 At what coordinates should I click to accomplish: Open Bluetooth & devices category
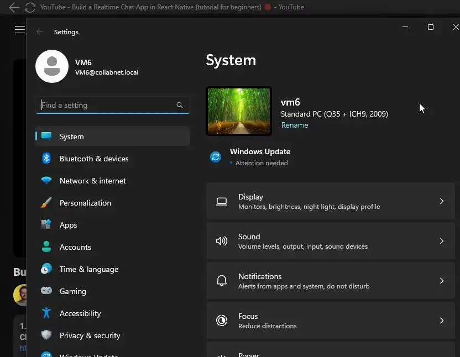tap(113, 159)
